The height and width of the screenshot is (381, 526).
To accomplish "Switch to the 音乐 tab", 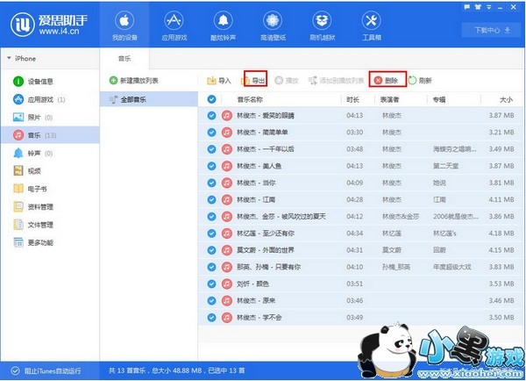I will coord(124,59).
